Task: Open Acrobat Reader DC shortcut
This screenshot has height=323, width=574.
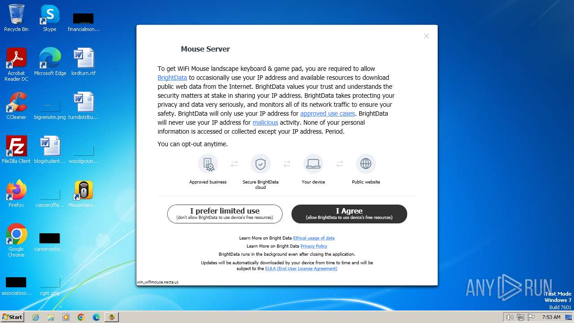Action: coord(16,64)
